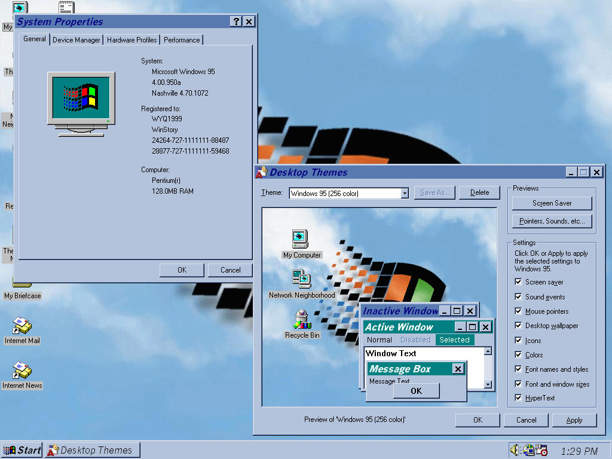Click scroll up arrow in preview window
612x459 pixels.
(x=488, y=351)
